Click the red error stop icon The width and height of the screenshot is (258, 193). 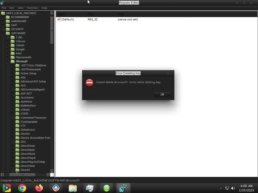(89, 82)
